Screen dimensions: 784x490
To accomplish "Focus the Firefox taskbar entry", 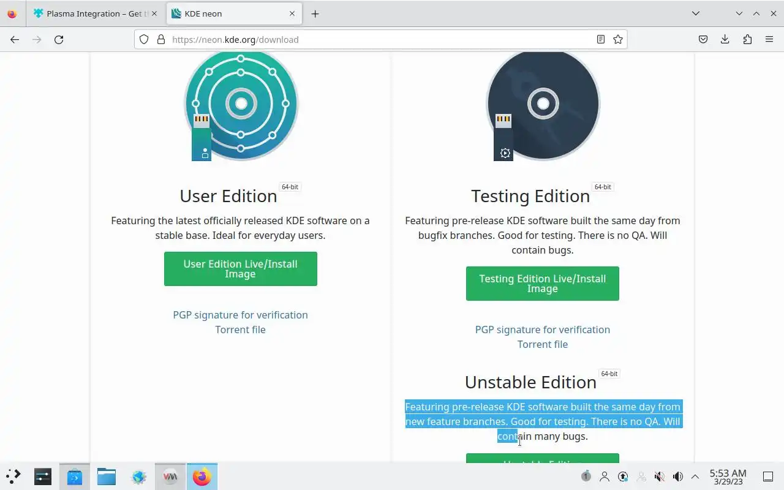I will (202, 477).
